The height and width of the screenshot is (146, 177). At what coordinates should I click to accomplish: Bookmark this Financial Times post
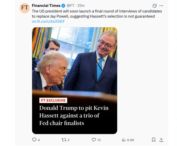(154, 140)
